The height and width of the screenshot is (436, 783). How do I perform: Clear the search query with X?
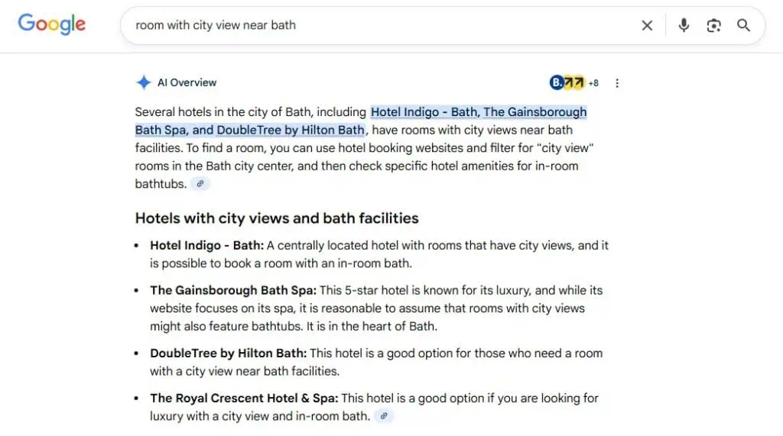[x=647, y=25]
